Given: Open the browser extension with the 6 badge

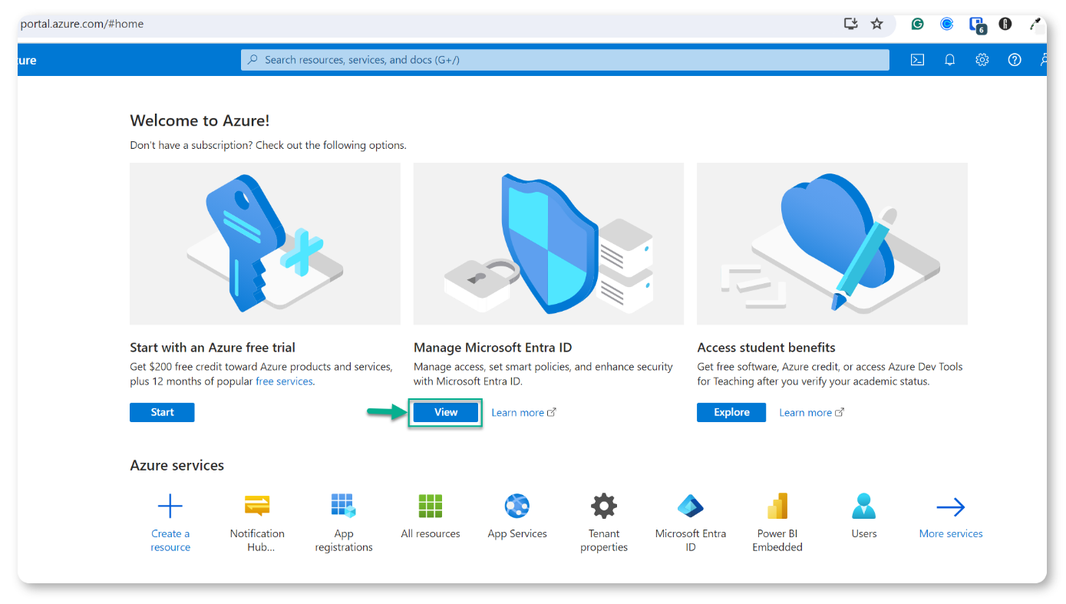Looking at the screenshot, I should click(977, 25).
